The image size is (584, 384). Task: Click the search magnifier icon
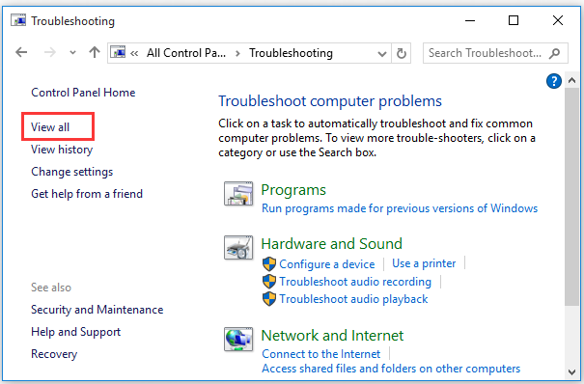(555, 53)
